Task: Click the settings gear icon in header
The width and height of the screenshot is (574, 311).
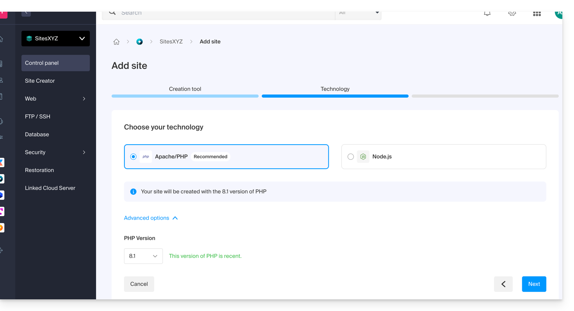Action: tap(512, 14)
